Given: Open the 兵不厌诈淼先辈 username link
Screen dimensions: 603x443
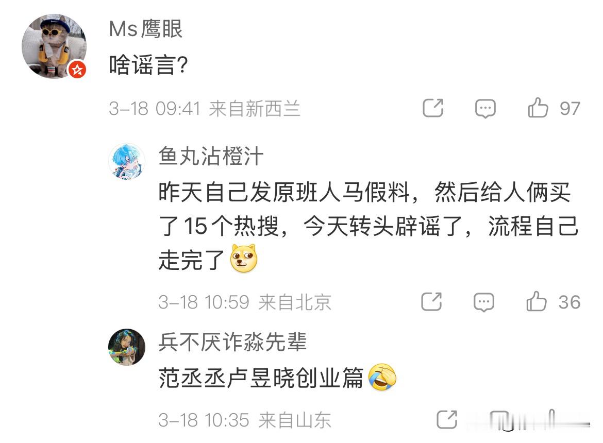Looking at the screenshot, I should 232,342.
